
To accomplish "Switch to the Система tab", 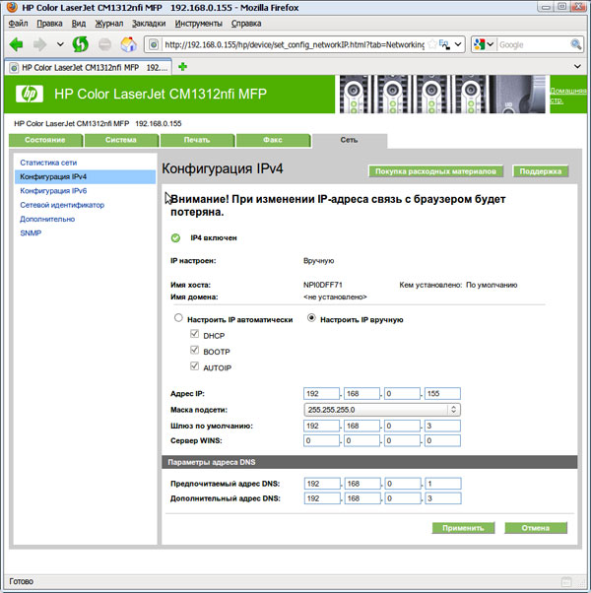I will point(121,140).
